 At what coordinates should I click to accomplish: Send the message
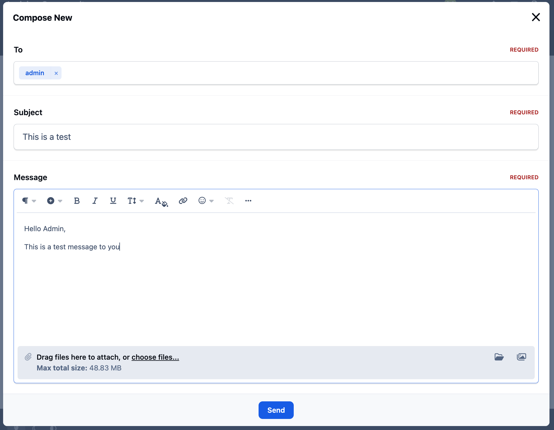click(276, 410)
